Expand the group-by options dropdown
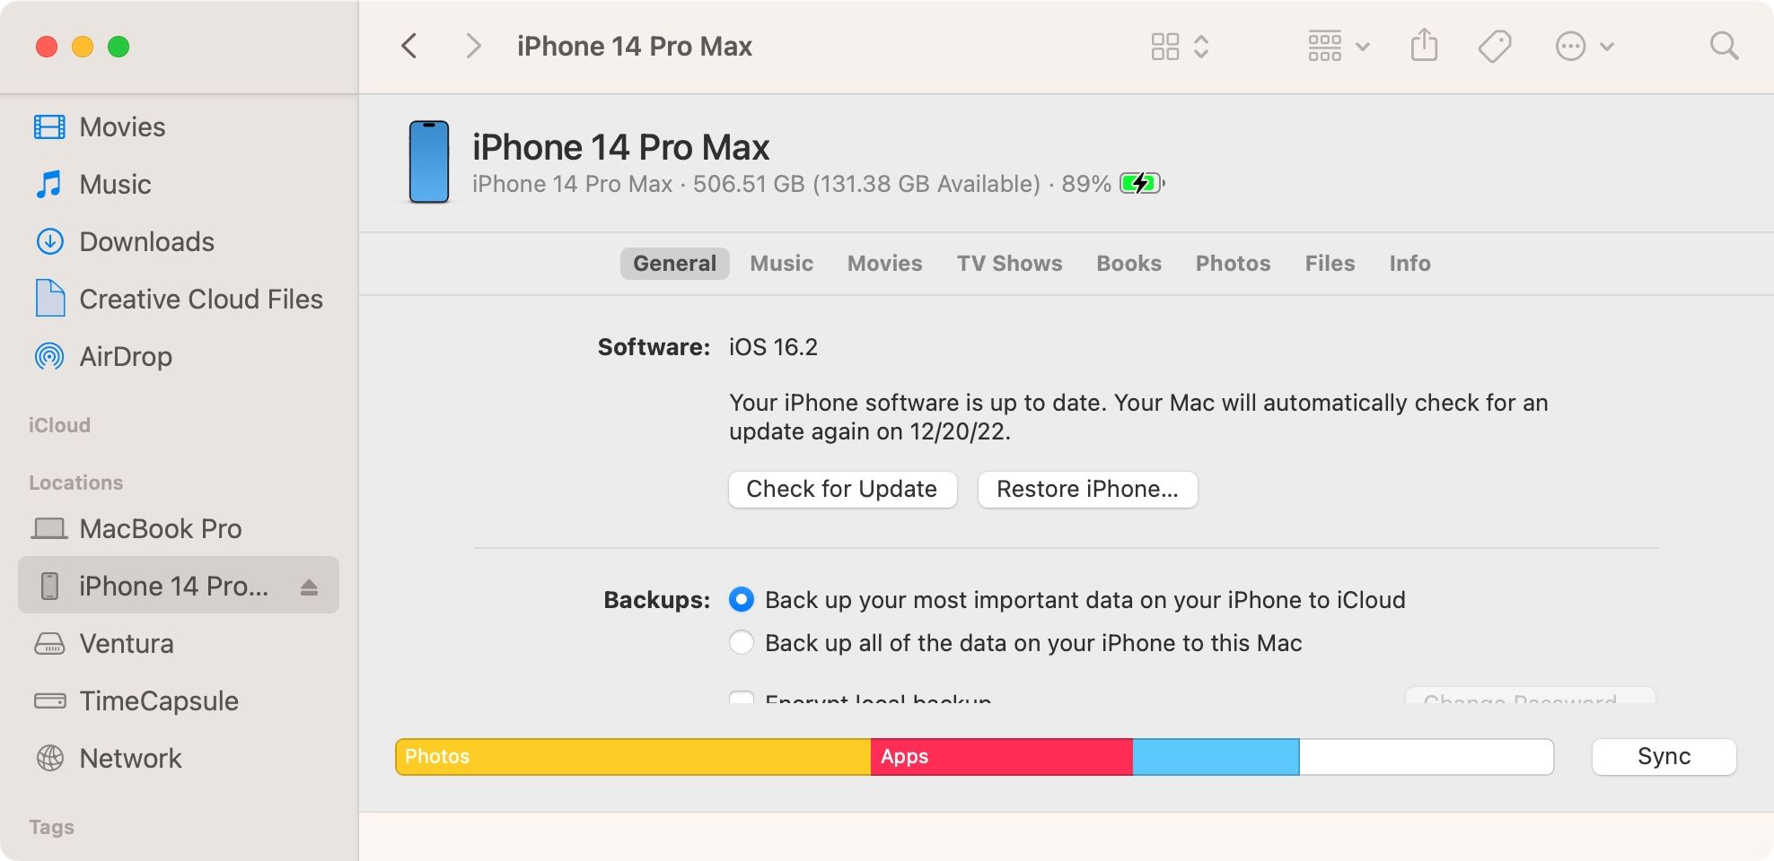1774x861 pixels. pos(1338,46)
